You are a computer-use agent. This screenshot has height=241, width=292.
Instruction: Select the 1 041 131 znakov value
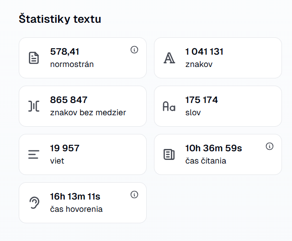point(204,51)
